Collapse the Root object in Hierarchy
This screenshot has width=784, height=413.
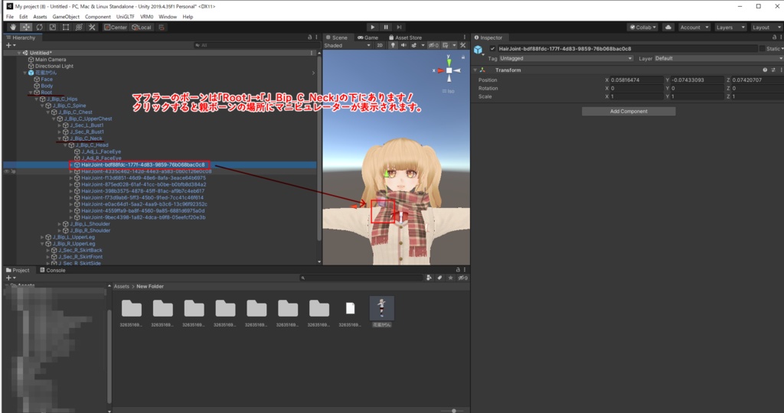pyautogui.click(x=31, y=93)
